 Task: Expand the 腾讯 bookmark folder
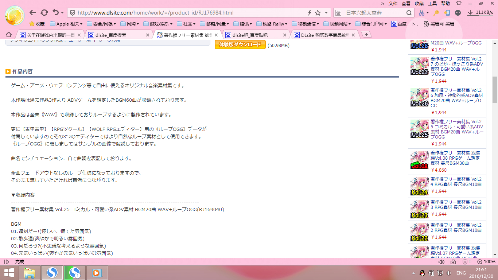tap(242, 24)
